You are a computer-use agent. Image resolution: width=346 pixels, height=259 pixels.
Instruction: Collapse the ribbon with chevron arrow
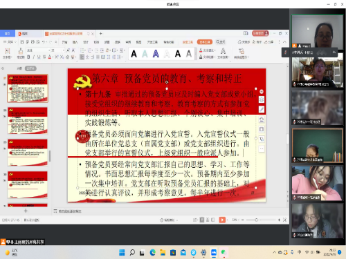pyautogui.click(x=284, y=42)
